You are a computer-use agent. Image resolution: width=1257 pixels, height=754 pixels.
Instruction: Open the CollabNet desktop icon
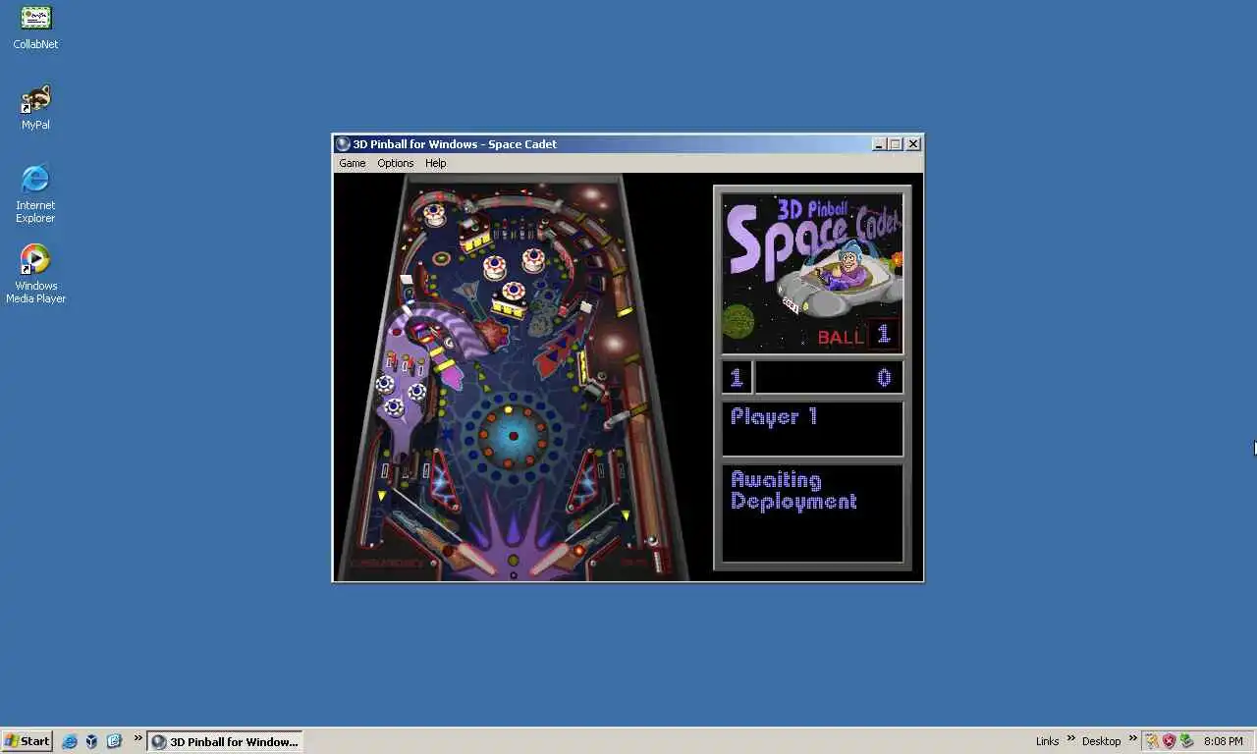(35, 27)
